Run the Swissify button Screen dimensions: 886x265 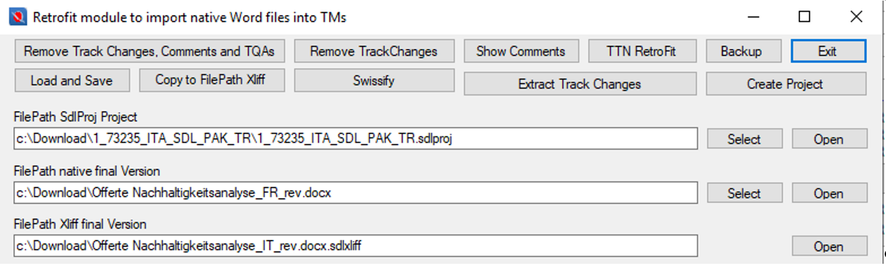374,80
